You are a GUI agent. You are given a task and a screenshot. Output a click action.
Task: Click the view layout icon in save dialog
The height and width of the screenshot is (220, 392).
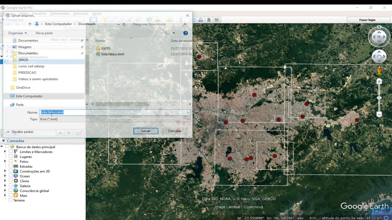[x=168, y=33]
